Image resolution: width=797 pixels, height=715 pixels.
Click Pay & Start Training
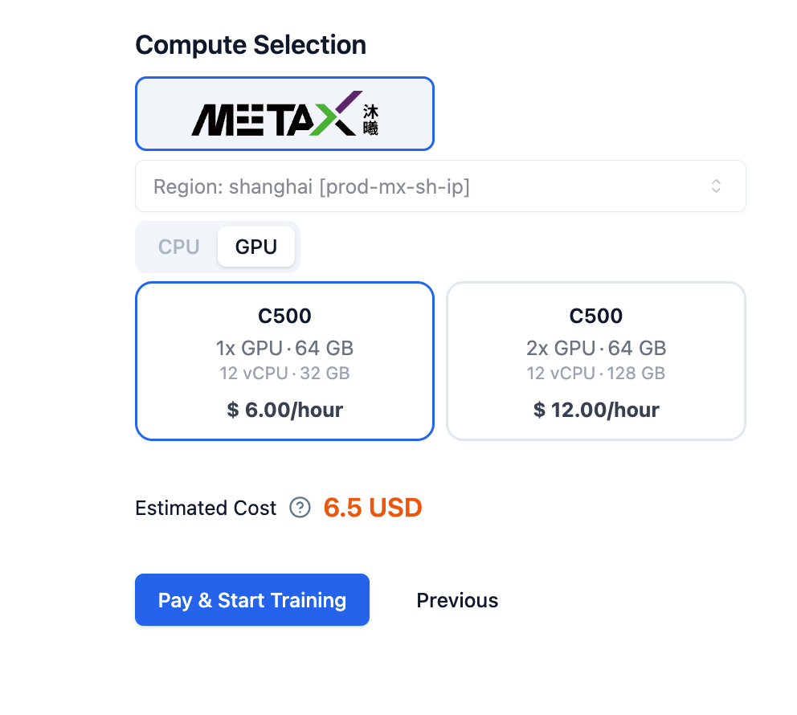point(251,600)
